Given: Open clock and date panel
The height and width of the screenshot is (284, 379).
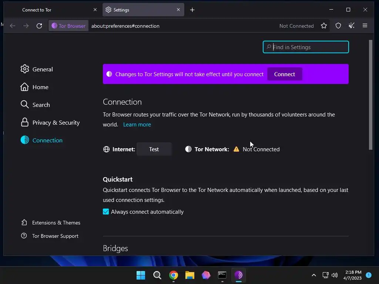Looking at the screenshot, I should 352,275.
